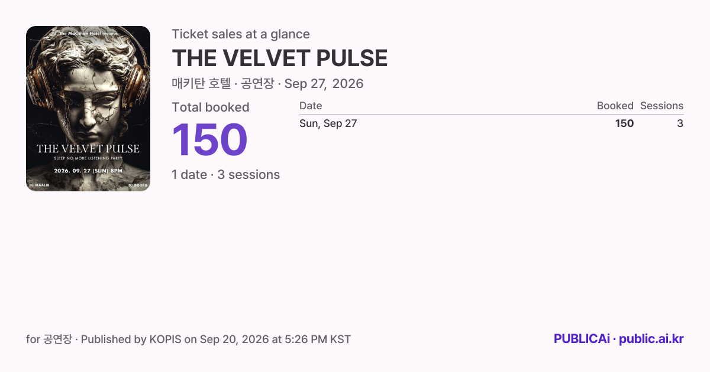This screenshot has height=372, width=710.
Task: Click the Sessions column header
Action: [x=661, y=106]
